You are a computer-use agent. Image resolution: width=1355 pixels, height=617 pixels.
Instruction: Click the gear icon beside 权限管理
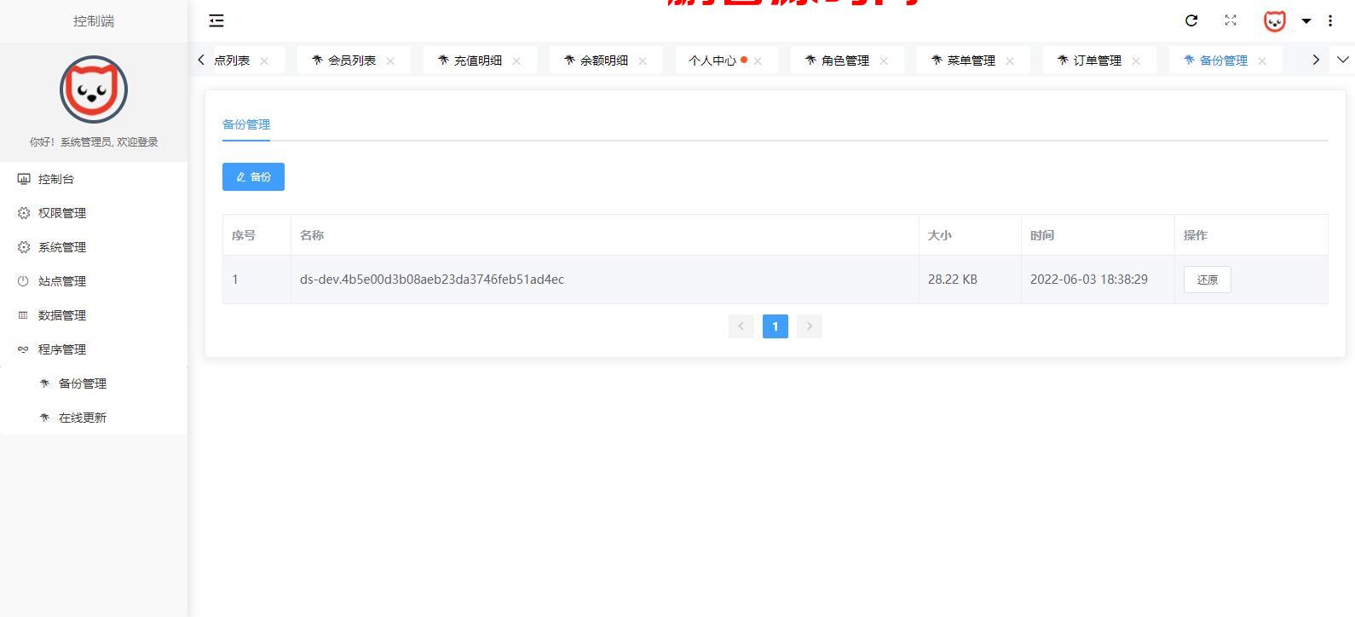coord(24,213)
